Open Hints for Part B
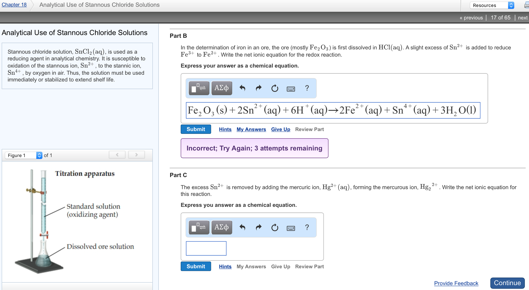529x290 pixels. [225, 129]
